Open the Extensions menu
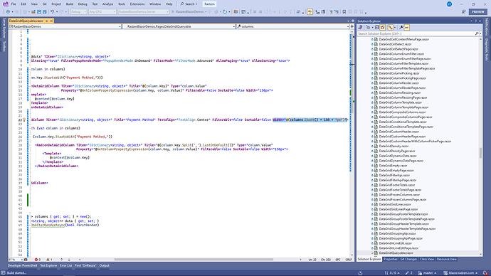 137,4
